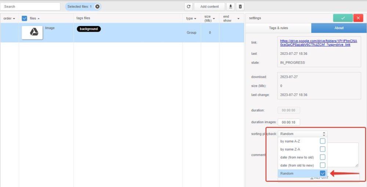The image size is (367, 187).
Task: Check the by name Z-A option
Action: 323,149
